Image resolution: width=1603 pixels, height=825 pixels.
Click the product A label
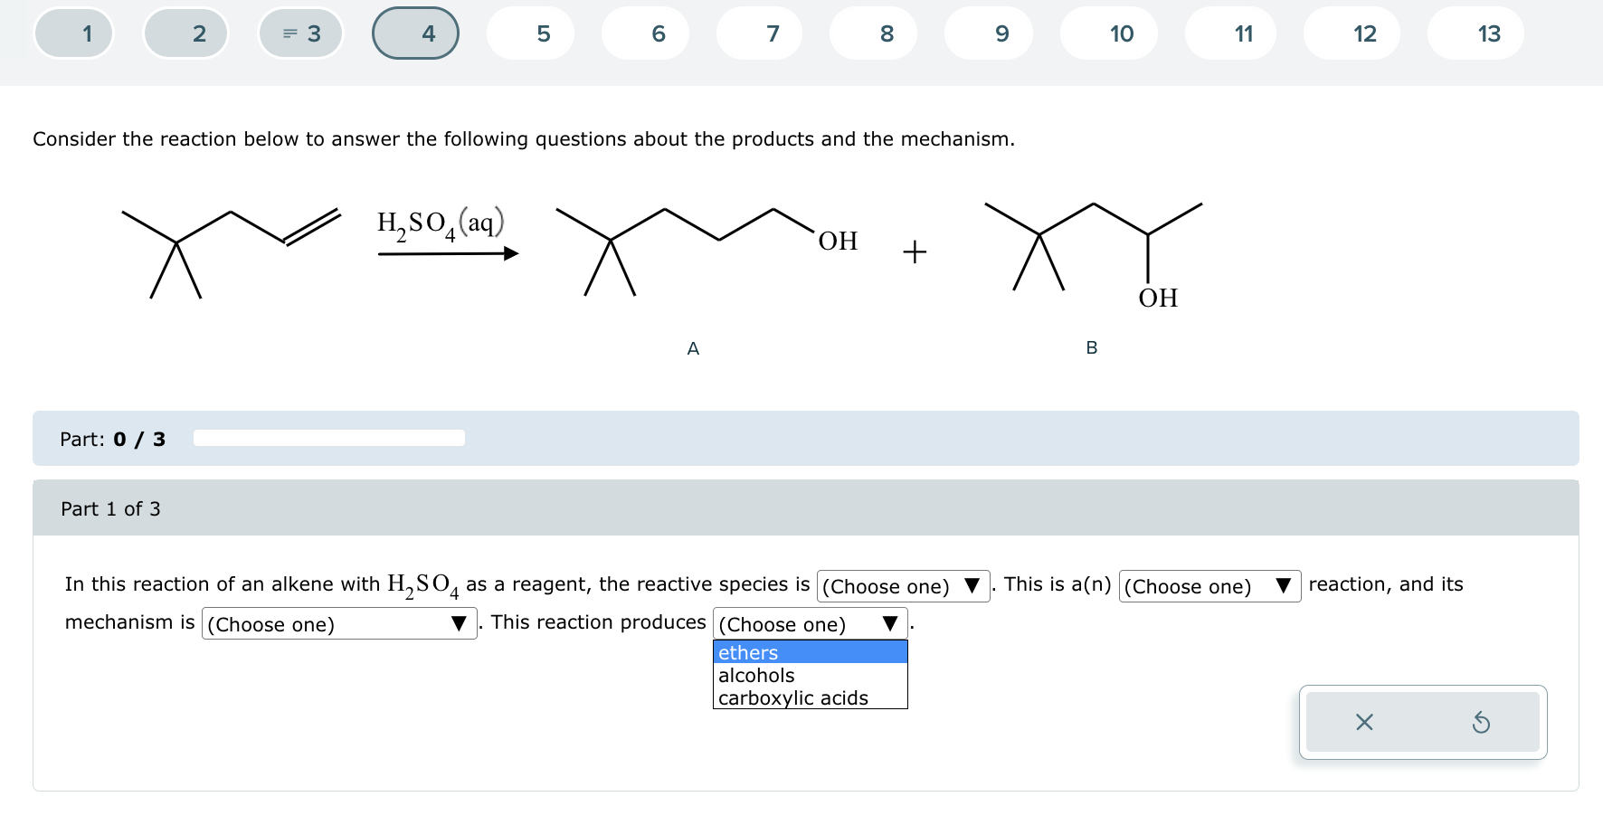pos(693,348)
